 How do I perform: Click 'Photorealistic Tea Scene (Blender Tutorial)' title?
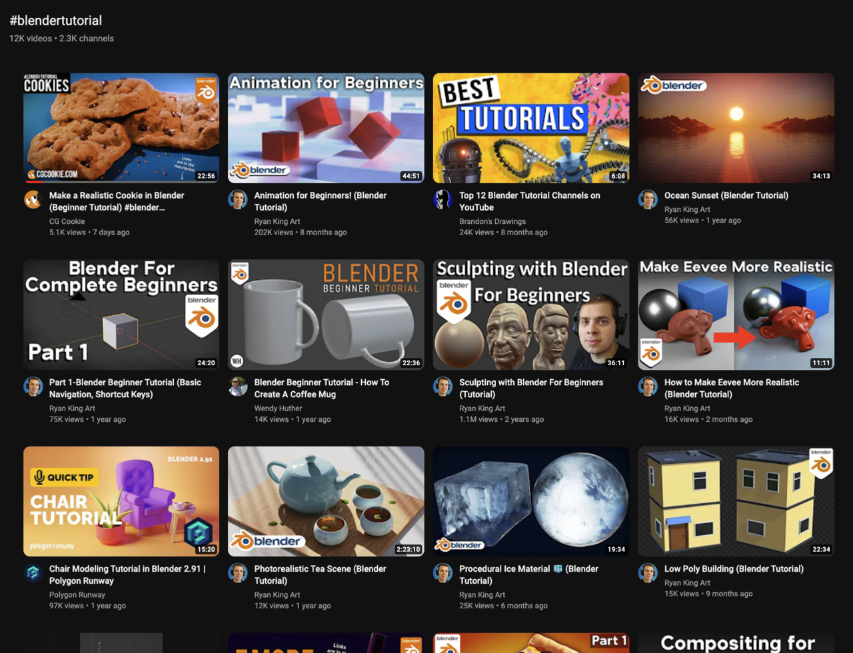pyautogui.click(x=321, y=574)
